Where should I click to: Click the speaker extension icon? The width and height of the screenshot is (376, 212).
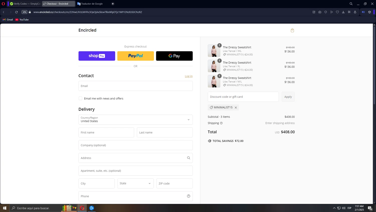363,12
